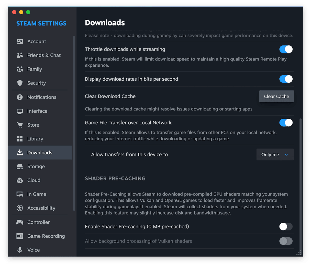Click the chevron arrow beside Only me
Screen dimensions: 311x266
(286, 155)
